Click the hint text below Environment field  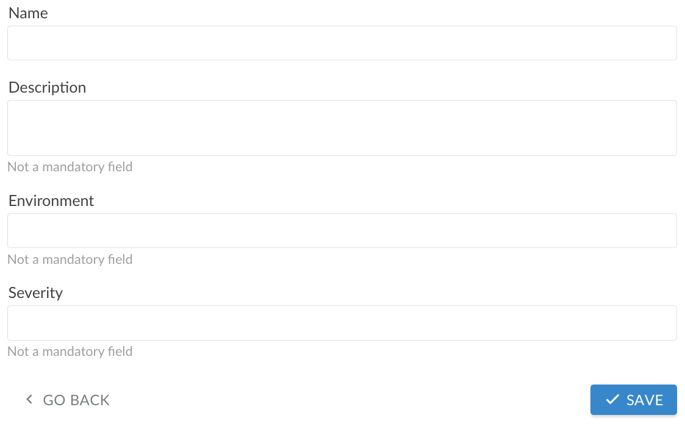pos(70,260)
